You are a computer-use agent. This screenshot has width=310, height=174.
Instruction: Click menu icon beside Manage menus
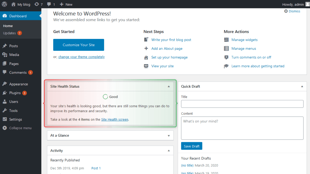(226, 48)
